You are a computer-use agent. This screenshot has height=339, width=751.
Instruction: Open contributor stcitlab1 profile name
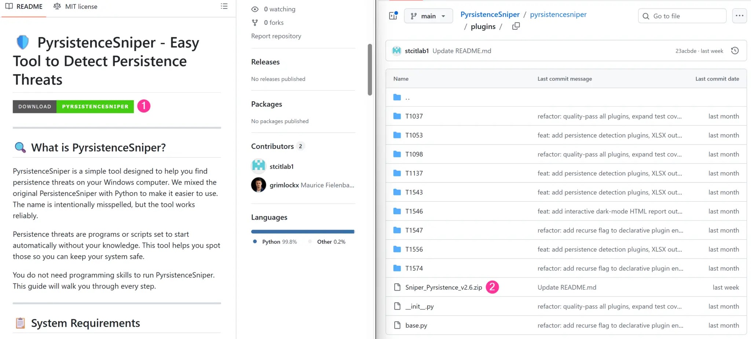click(282, 167)
